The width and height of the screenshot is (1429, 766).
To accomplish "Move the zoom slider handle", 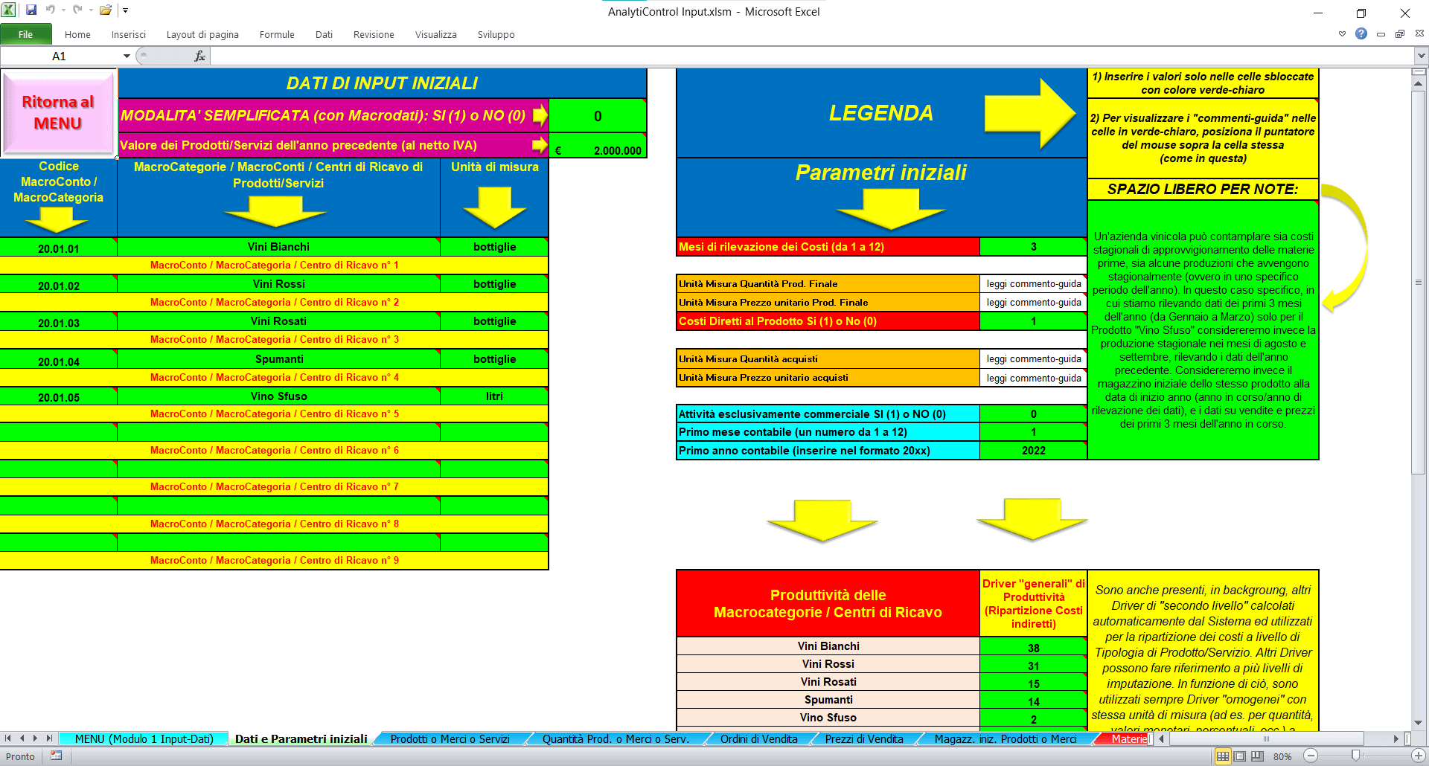I will point(1356,756).
